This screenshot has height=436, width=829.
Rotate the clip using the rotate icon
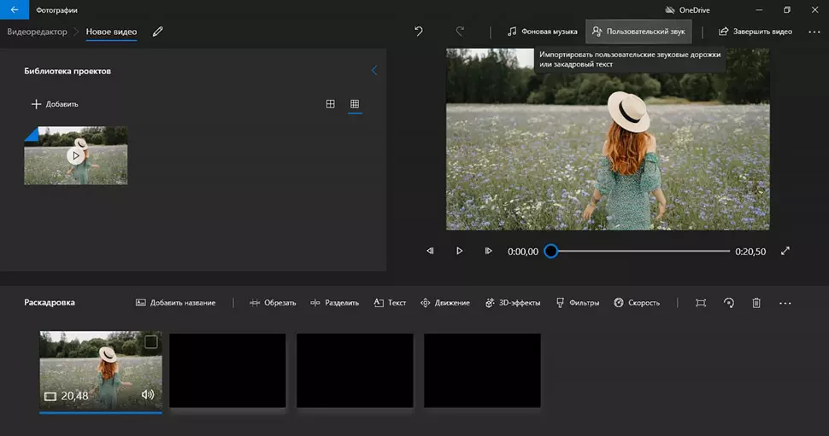(x=729, y=303)
